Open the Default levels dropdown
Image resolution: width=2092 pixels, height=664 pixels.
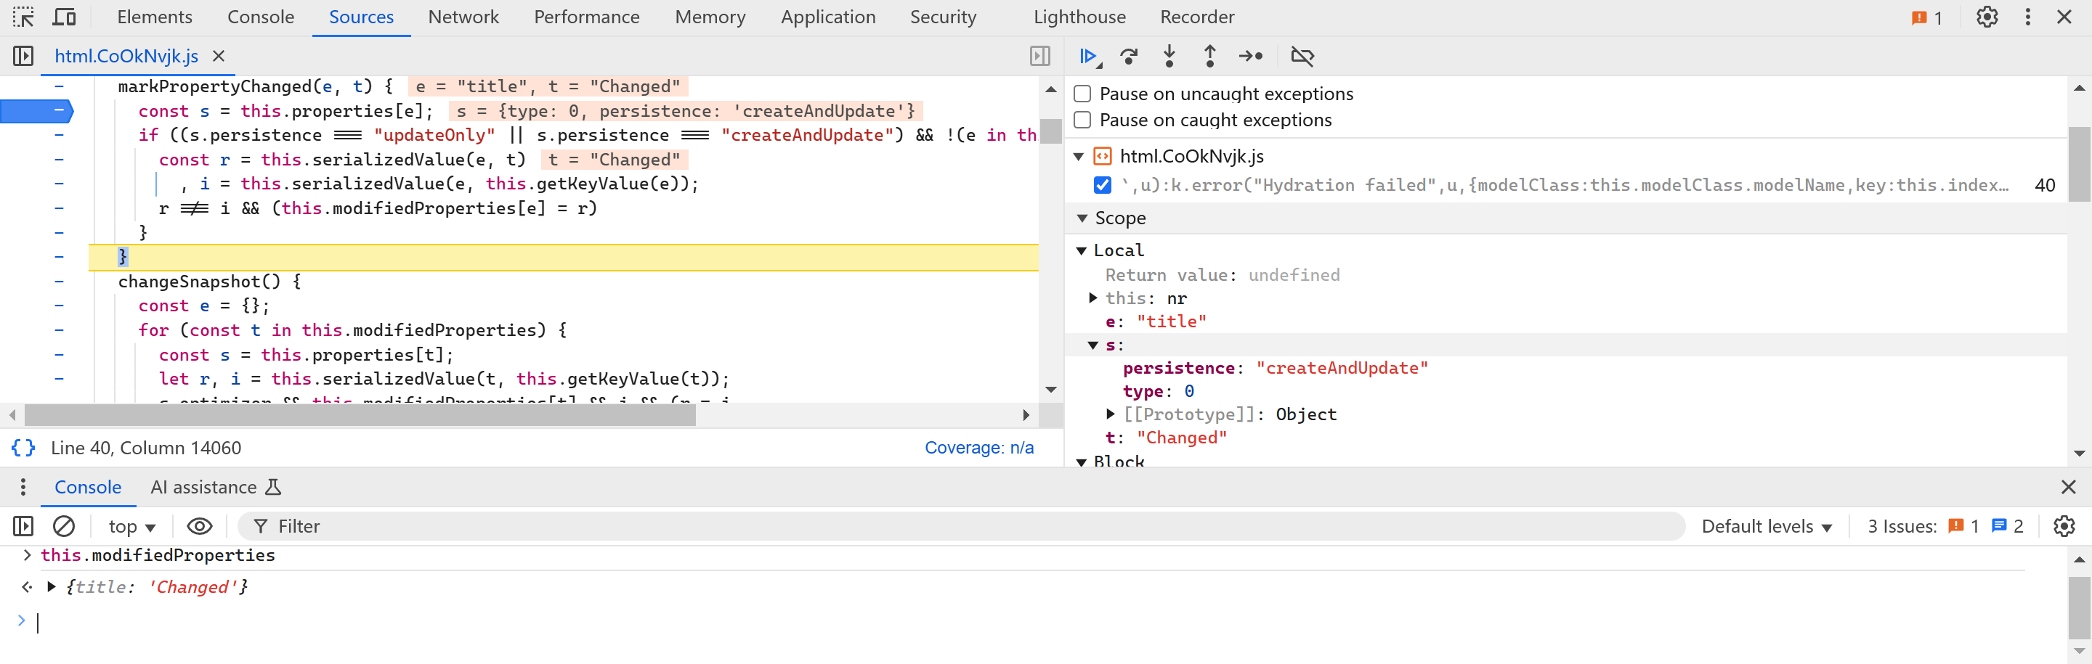pos(1767,527)
